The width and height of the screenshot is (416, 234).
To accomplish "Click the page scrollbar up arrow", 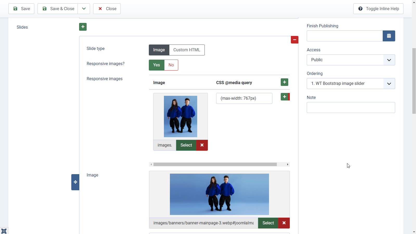I will point(414,2).
